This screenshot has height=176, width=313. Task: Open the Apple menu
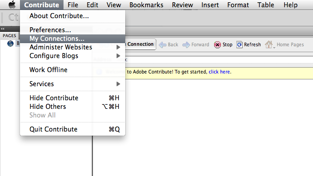pyautogui.click(x=12, y=5)
